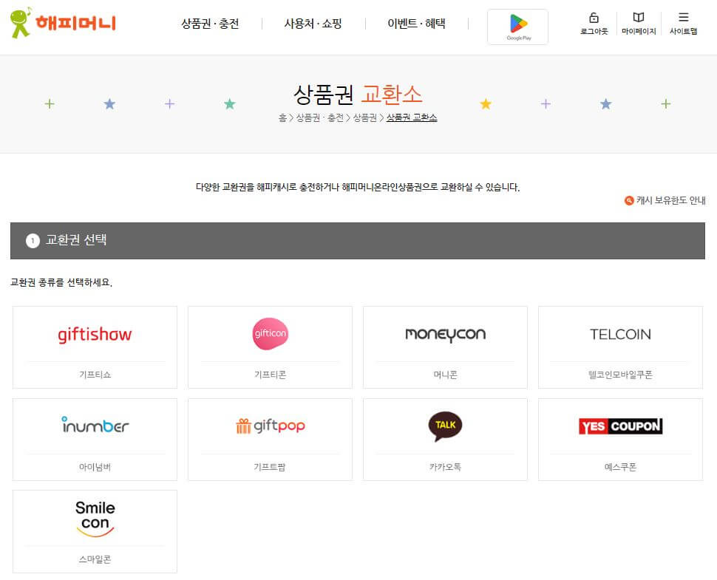This screenshot has height=580, width=717.
Task: Click the 아이넘버 label
Action: 95,467
